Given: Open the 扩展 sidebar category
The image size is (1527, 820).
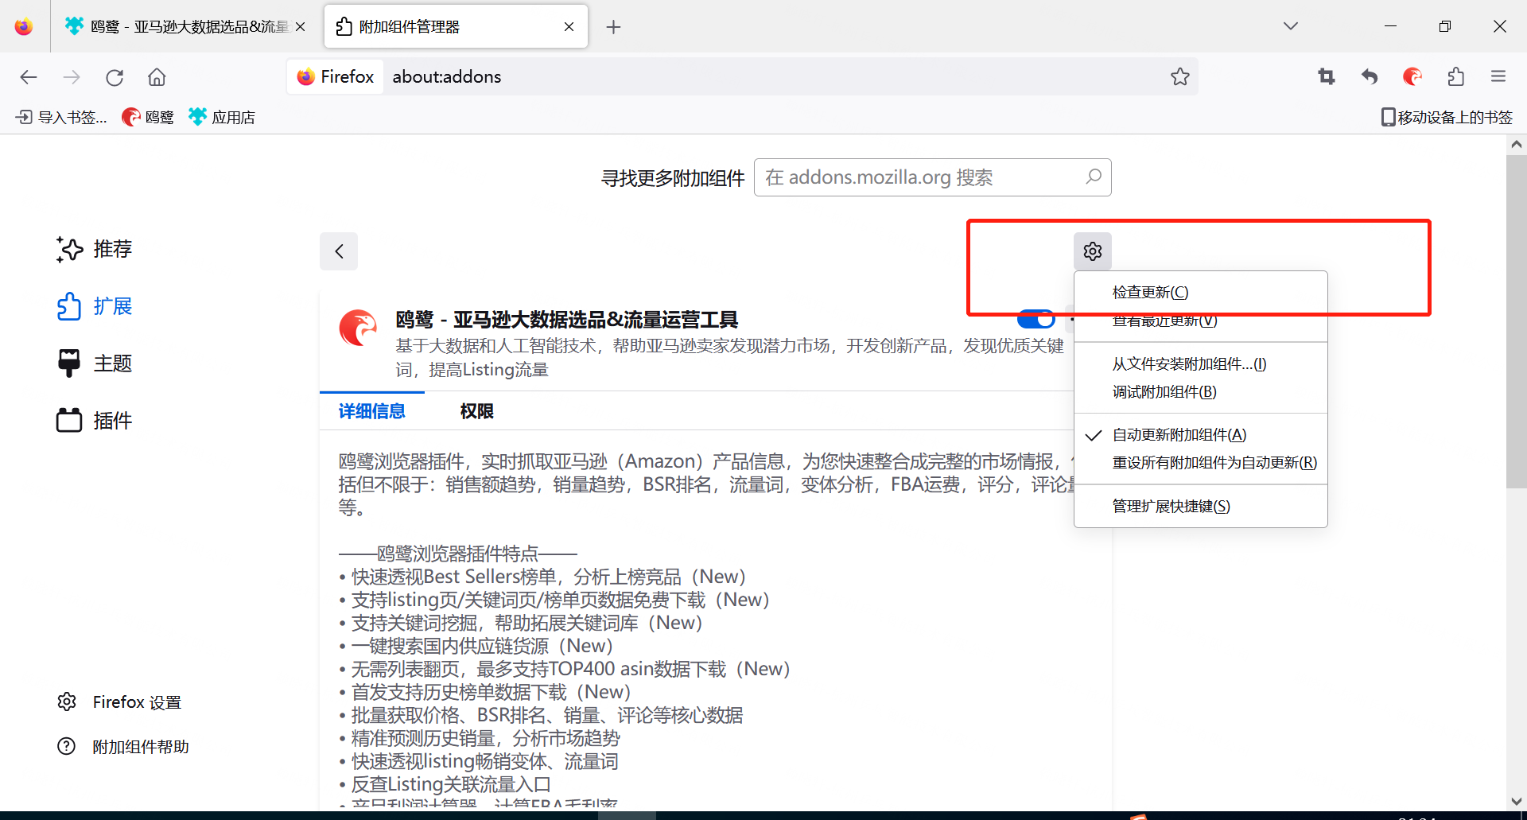Looking at the screenshot, I should [95, 306].
